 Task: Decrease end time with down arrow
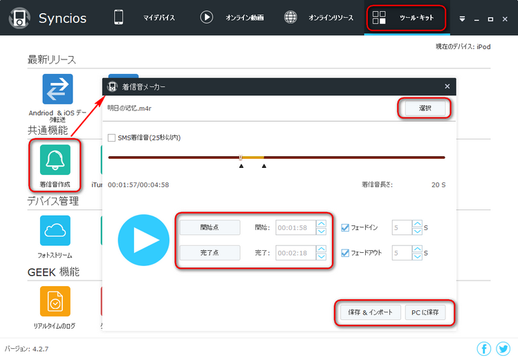pyautogui.click(x=321, y=257)
